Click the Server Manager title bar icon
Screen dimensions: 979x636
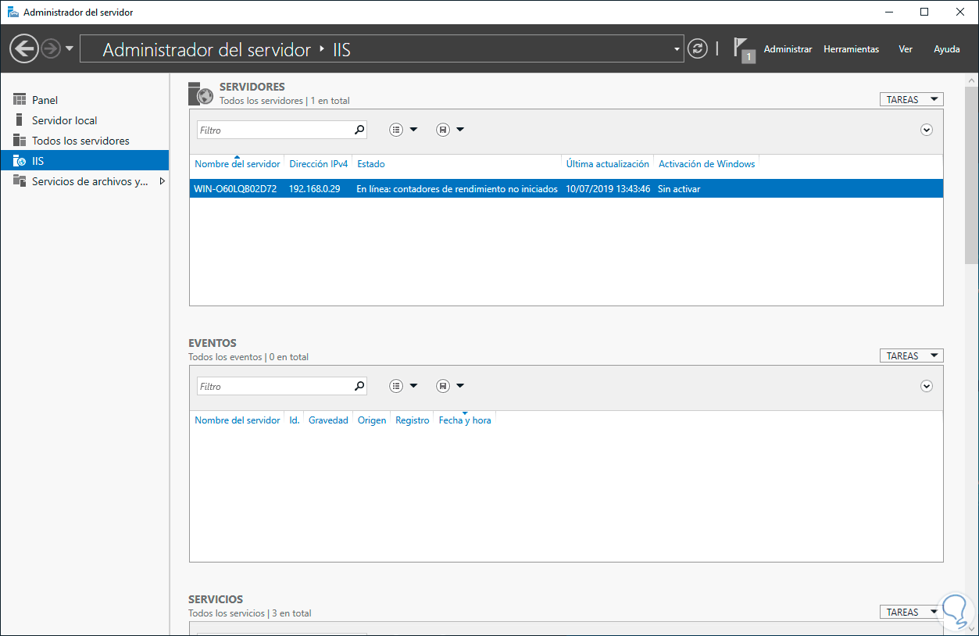(x=13, y=12)
